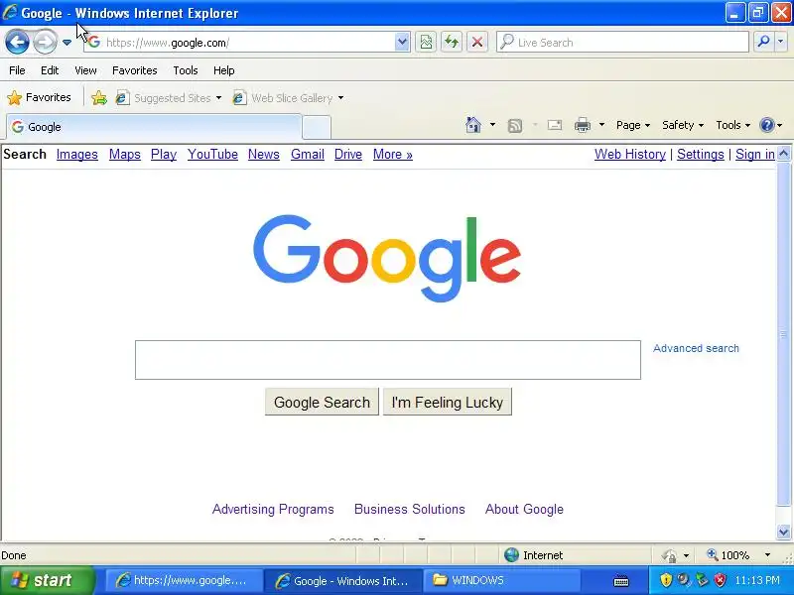794x595 pixels.
Task: Click the Google Search button
Action: tap(322, 402)
